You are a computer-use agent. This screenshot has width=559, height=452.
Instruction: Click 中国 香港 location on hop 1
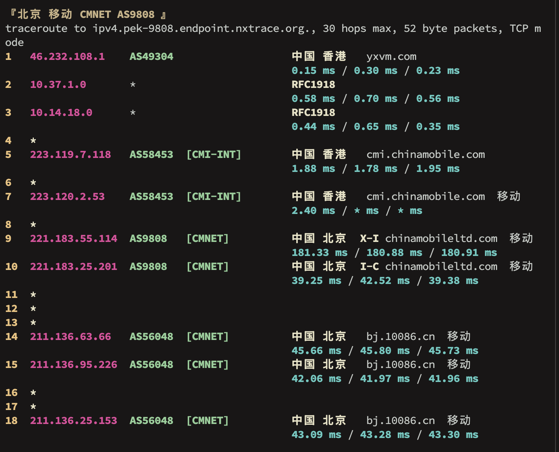pyautogui.click(x=319, y=56)
